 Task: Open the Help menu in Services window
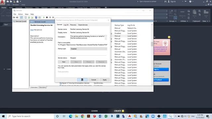pos(32,14)
